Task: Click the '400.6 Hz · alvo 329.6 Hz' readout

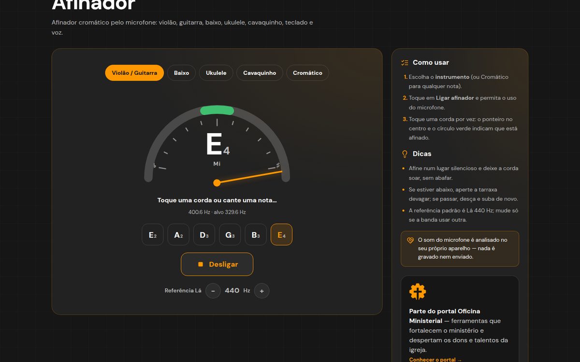Action: tap(217, 212)
